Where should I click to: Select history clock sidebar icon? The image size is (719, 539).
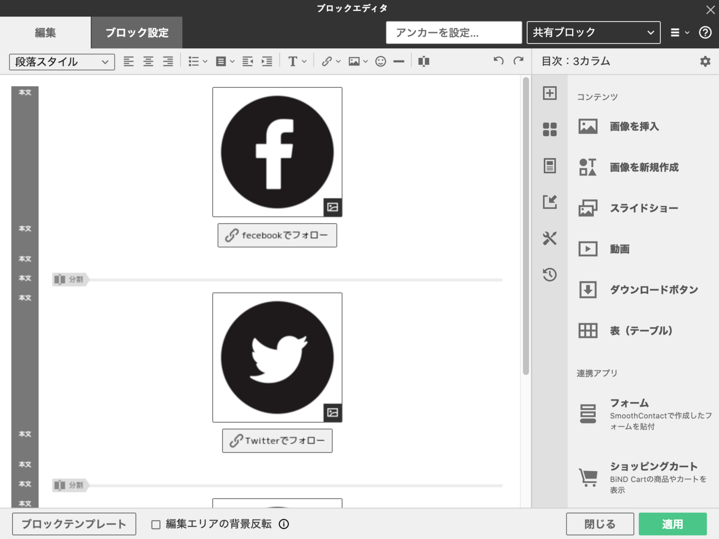tap(550, 274)
